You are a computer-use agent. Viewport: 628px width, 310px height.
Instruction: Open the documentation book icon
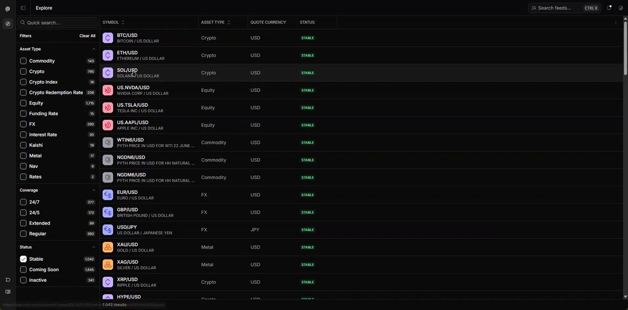[x=8, y=292]
